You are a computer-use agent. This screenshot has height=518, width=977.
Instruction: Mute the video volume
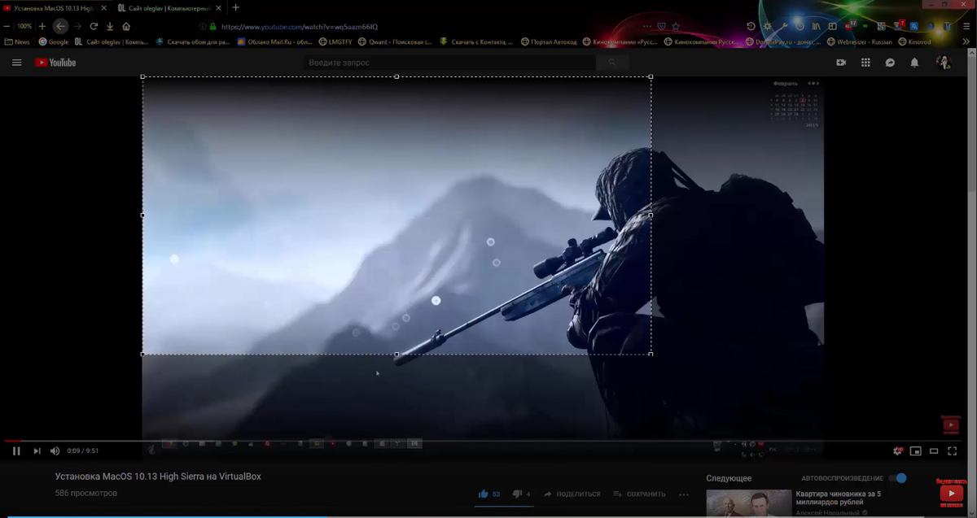pos(54,451)
